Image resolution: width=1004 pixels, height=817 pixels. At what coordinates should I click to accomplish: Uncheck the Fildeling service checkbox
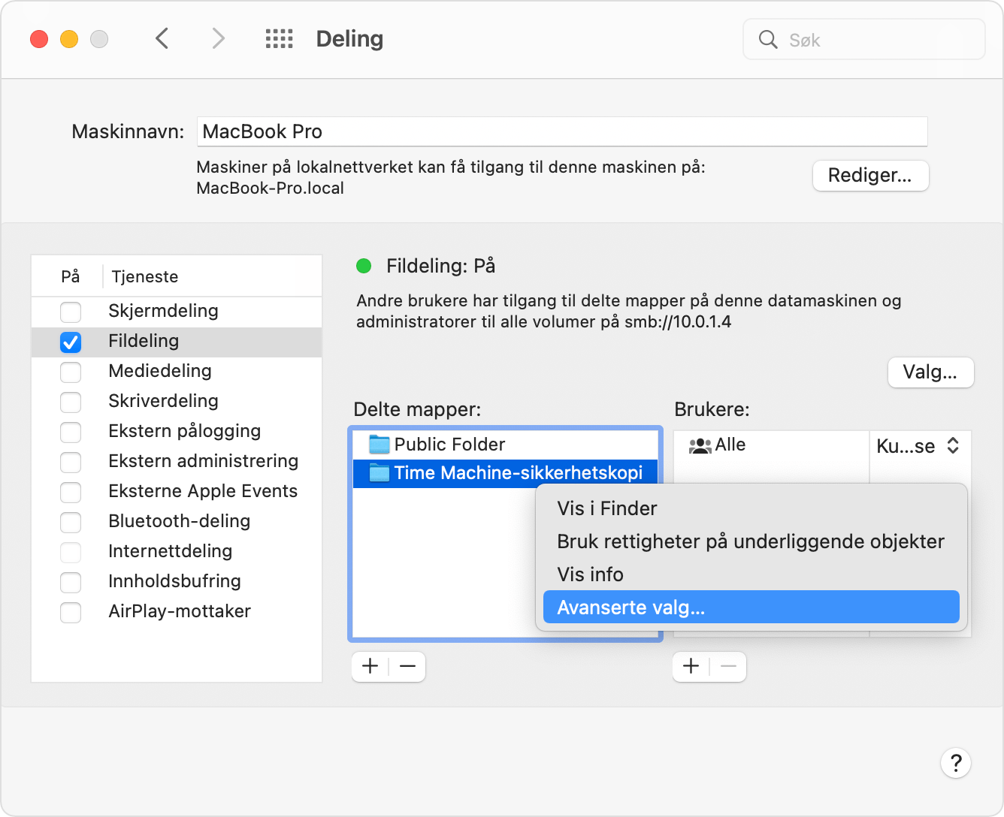tap(71, 342)
